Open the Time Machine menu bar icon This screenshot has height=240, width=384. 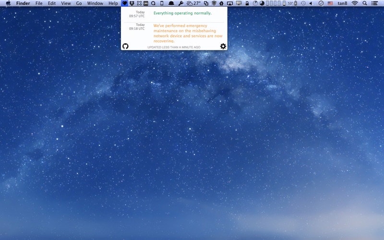pos(303,3)
